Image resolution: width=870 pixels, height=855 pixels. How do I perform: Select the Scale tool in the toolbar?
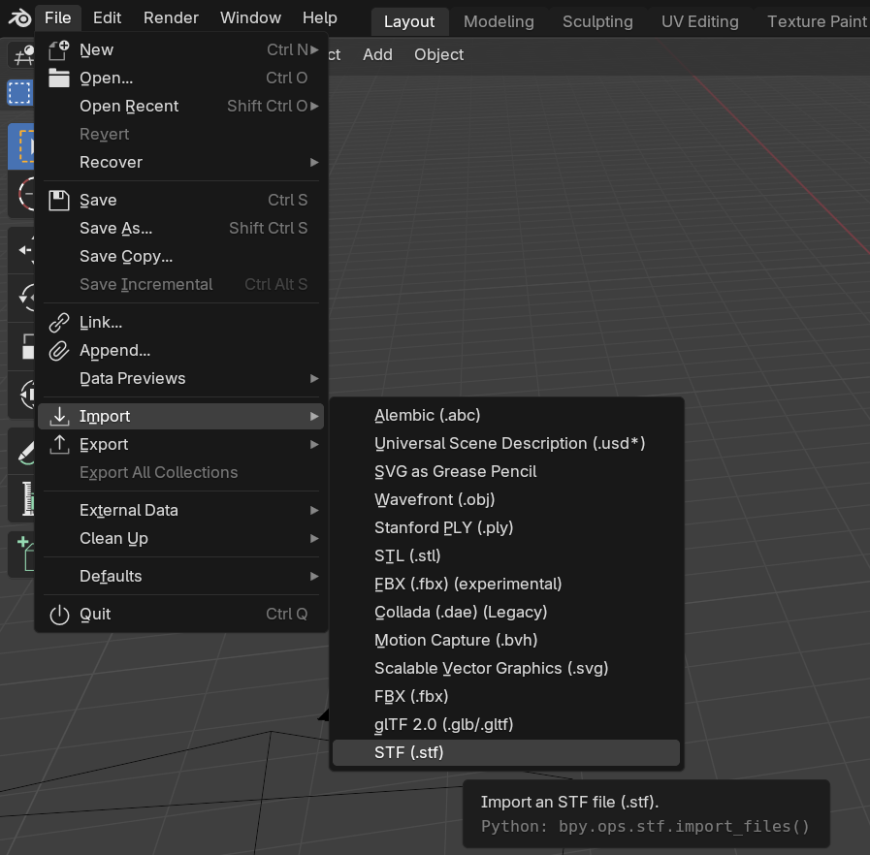pyautogui.click(x=21, y=346)
